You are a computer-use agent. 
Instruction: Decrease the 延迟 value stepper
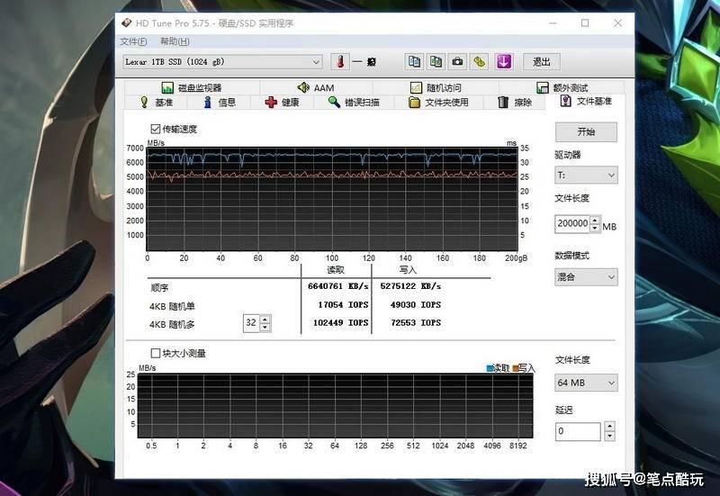pyautogui.click(x=609, y=436)
